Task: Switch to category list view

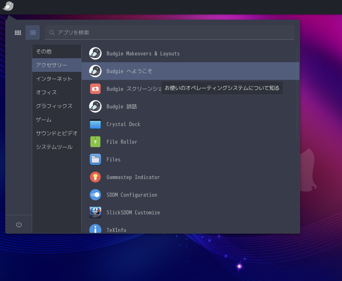Action: pos(33,33)
